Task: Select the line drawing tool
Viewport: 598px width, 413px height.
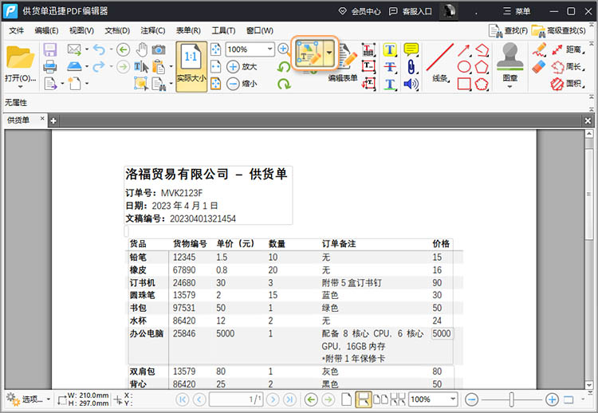Action: [439, 57]
